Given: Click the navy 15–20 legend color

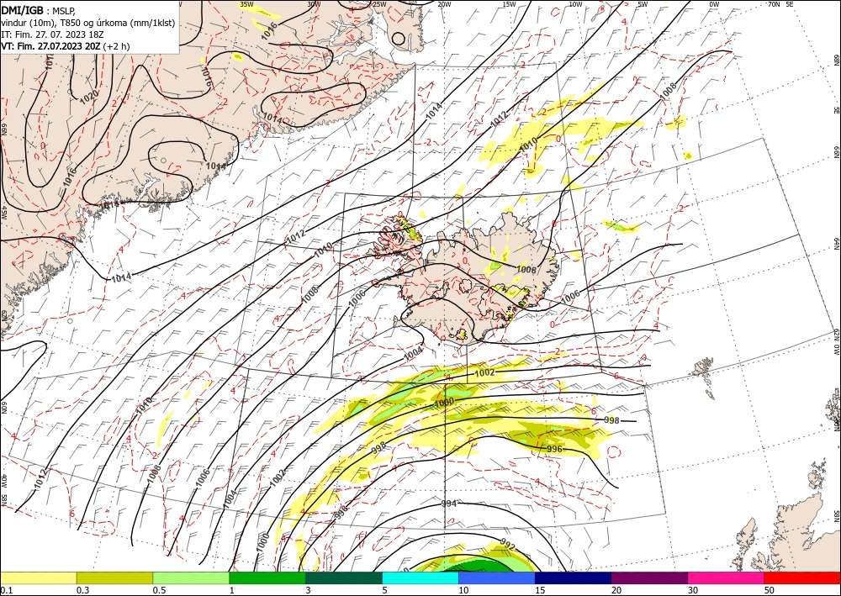Looking at the screenshot, I should (x=574, y=578).
